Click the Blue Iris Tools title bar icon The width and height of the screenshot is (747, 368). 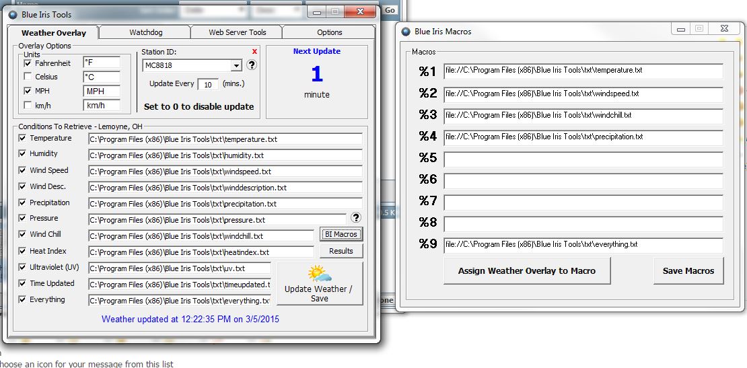[13, 14]
